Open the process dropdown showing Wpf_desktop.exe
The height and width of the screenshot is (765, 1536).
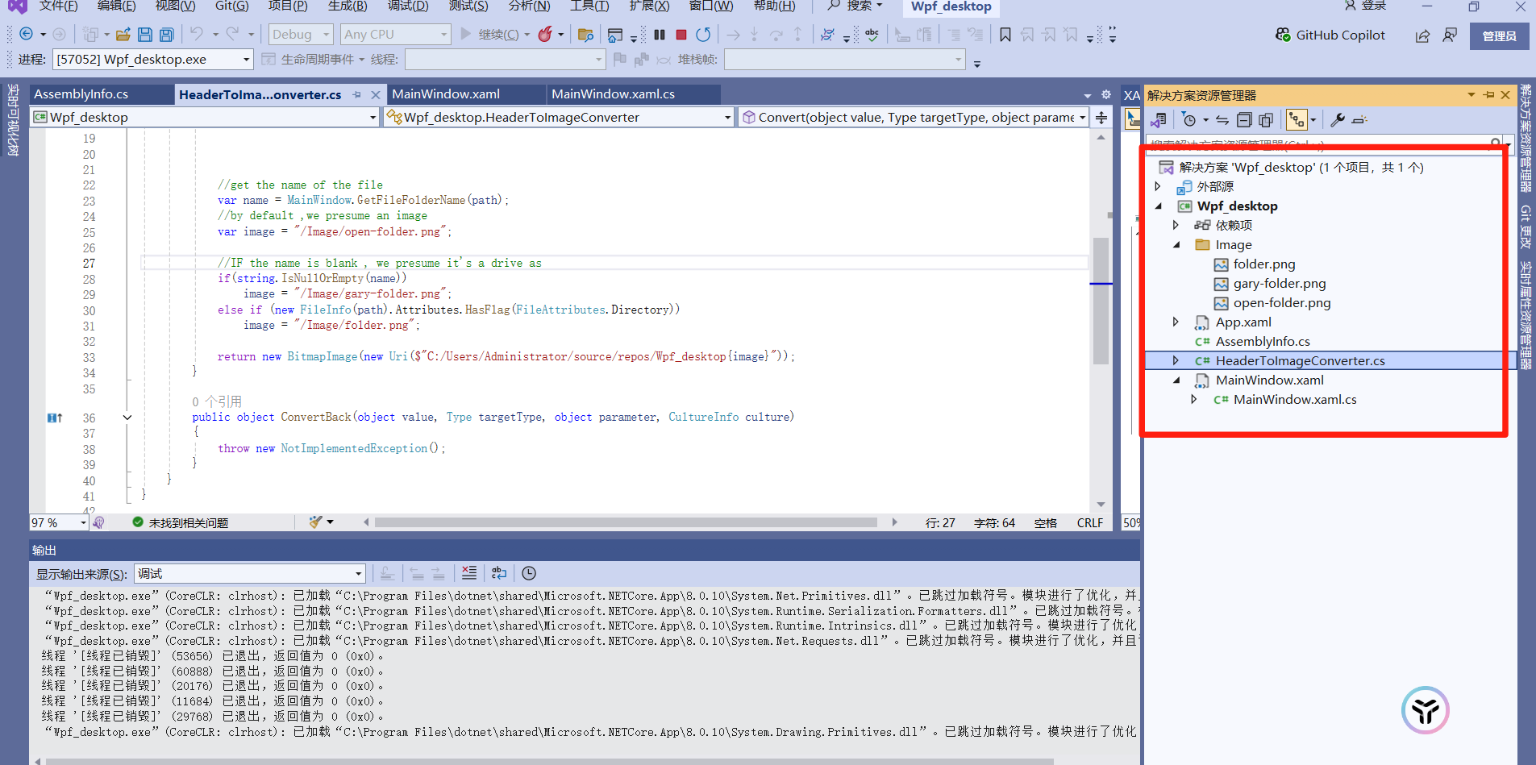coord(246,60)
